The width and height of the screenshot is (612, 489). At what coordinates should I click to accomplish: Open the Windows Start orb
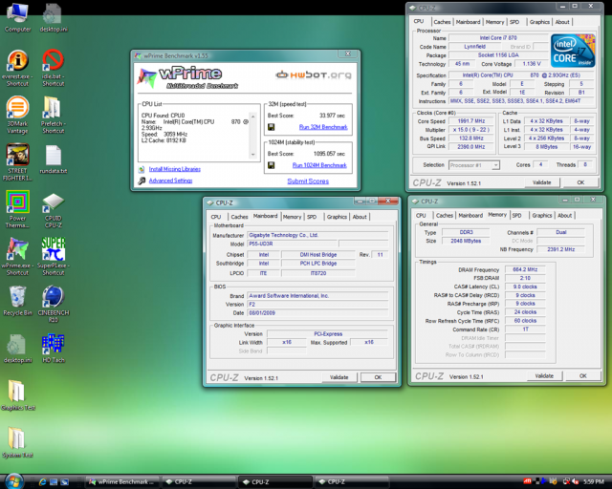(13, 481)
